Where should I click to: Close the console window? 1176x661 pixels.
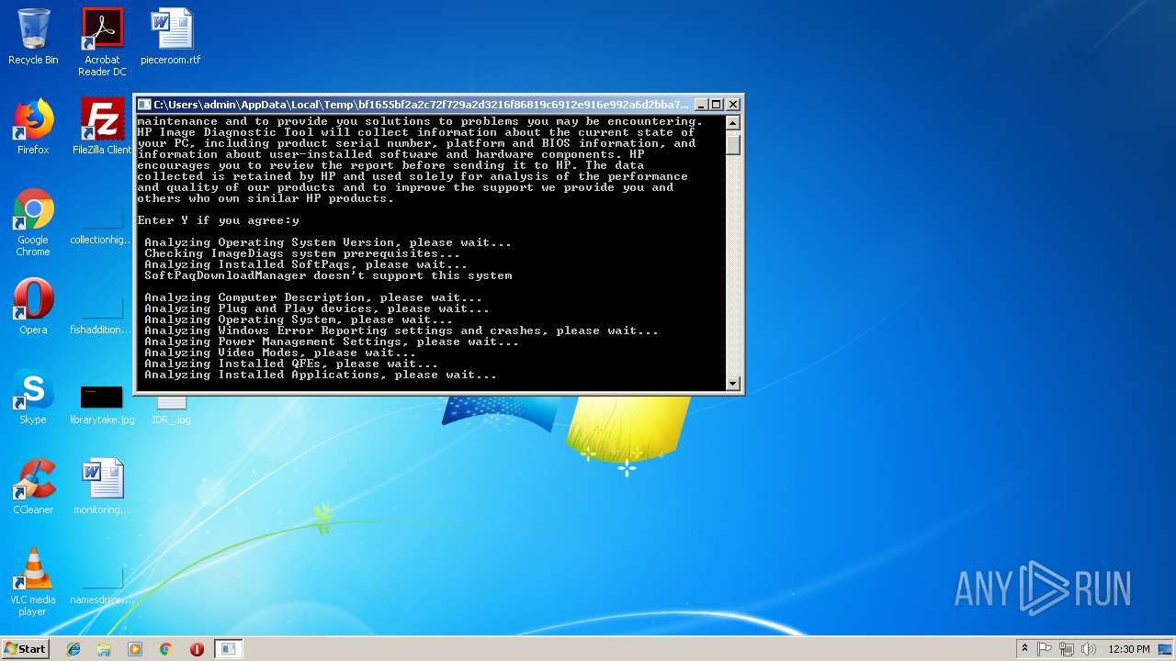733,105
